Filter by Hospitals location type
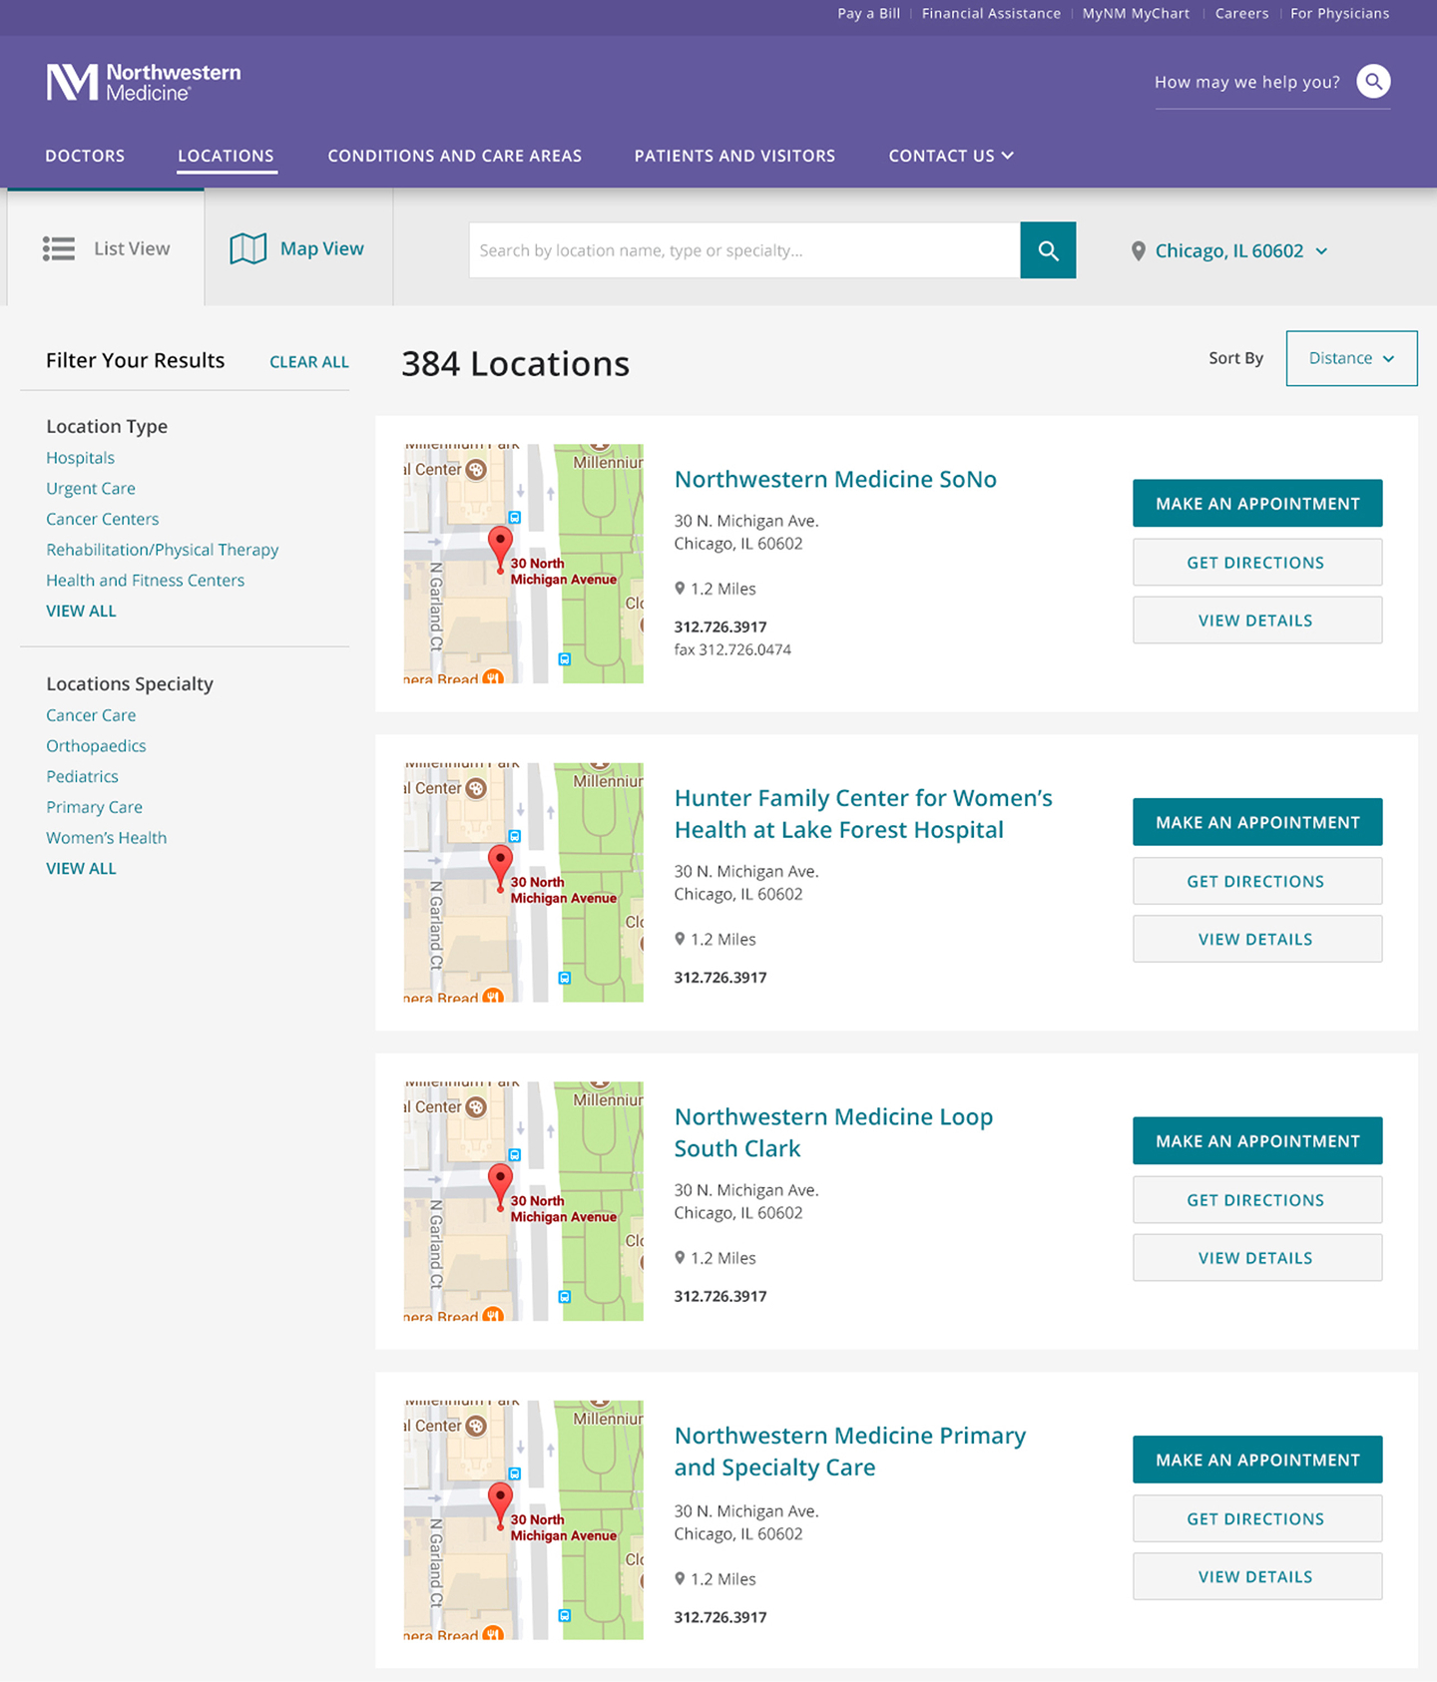Screen dimensions: 1437x1682 tap(80, 458)
